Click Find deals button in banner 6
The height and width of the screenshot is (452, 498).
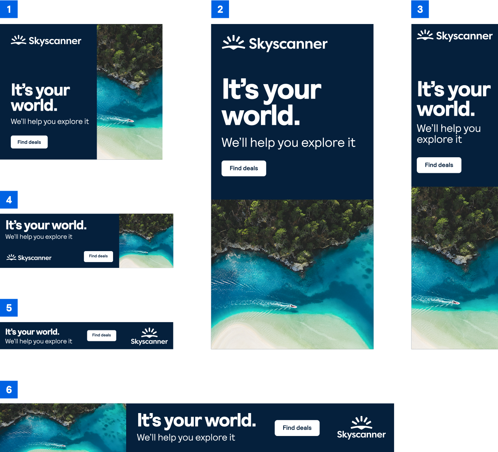point(297,428)
